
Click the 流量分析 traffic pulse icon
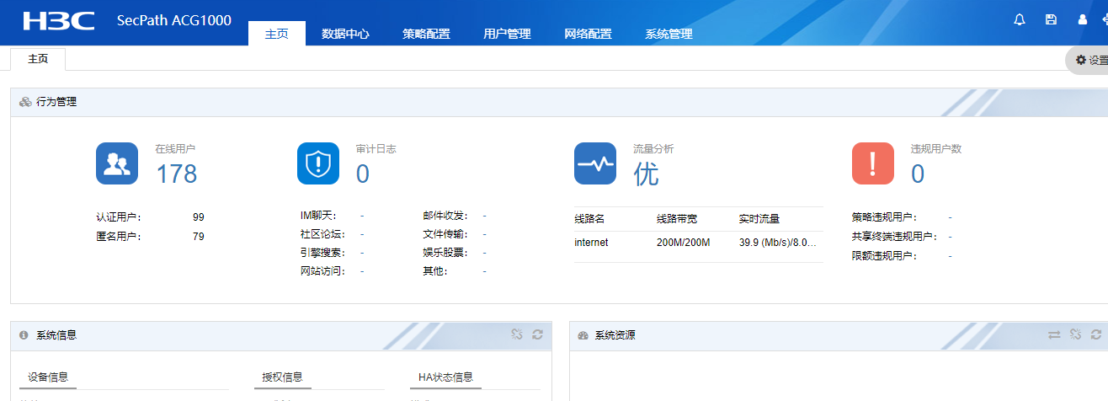point(595,163)
